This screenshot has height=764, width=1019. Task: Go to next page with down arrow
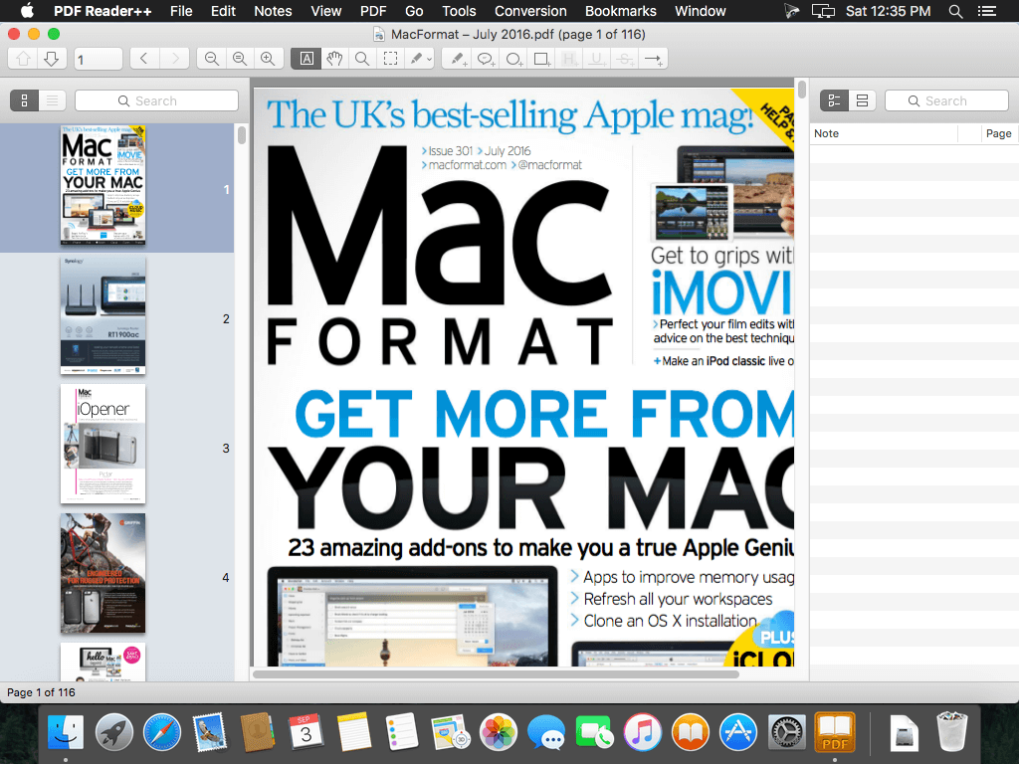coord(52,59)
